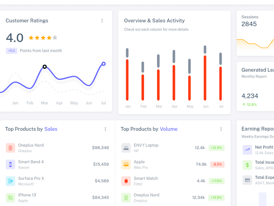Click the green up arrow beside 12.8%

click(x=244, y=105)
